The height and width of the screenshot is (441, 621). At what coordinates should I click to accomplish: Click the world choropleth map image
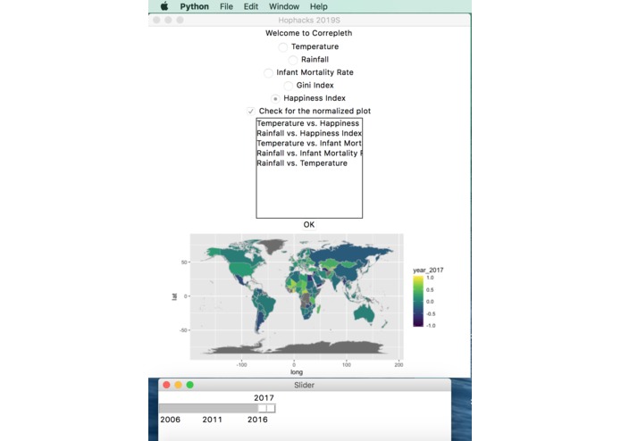pyautogui.click(x=297, y=296)
